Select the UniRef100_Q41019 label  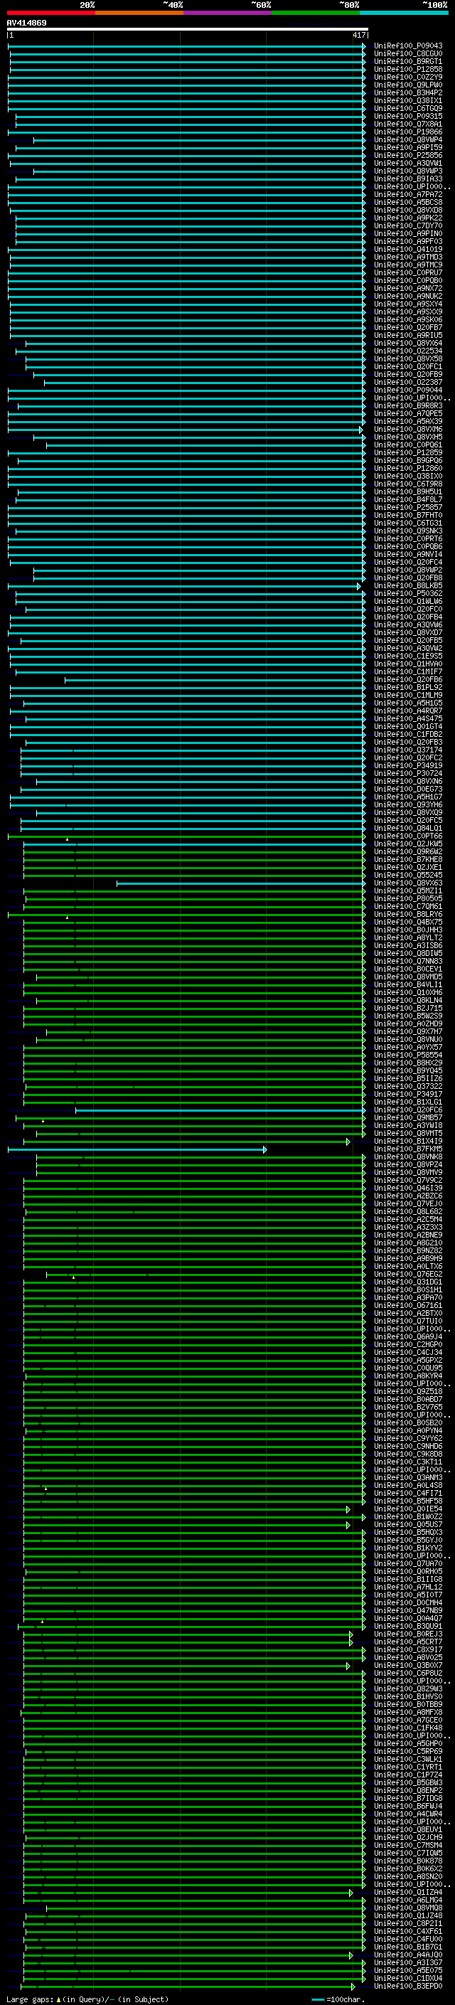(408, 249)
